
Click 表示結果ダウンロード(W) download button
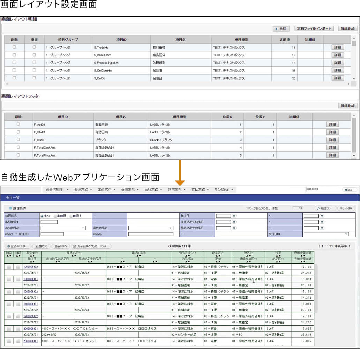click(x=91, y=246)
